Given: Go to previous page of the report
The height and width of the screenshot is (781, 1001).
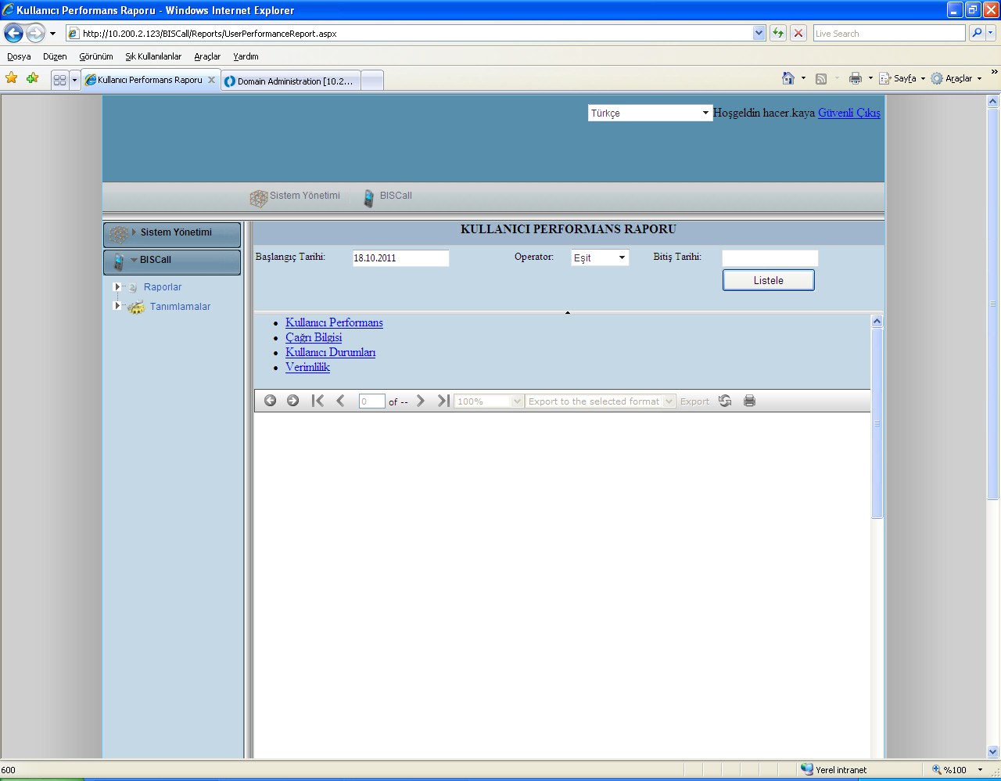Looking at the screenshot, I should tap(340, 401).
